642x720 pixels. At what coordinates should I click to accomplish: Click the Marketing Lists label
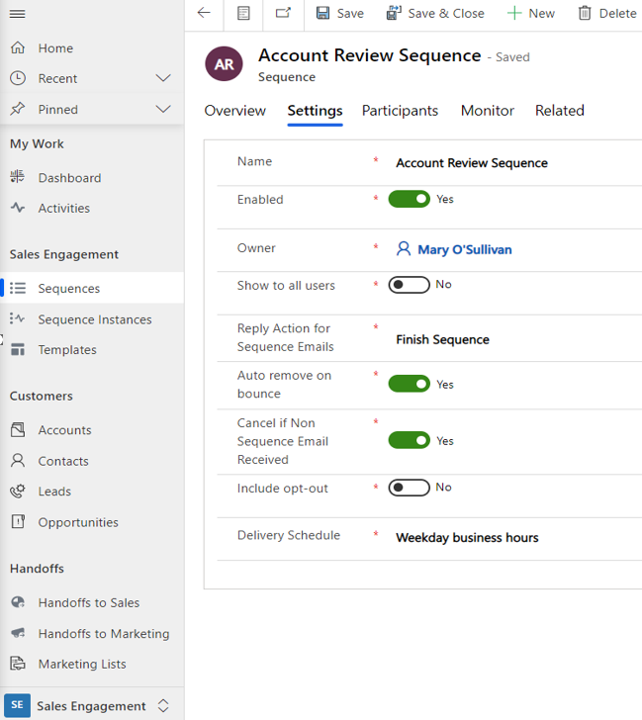tap(82, 664)
